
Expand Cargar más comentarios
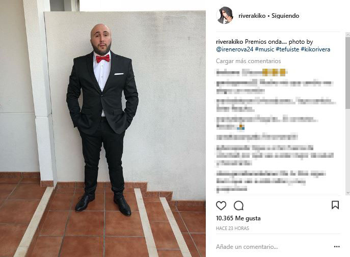248,61
